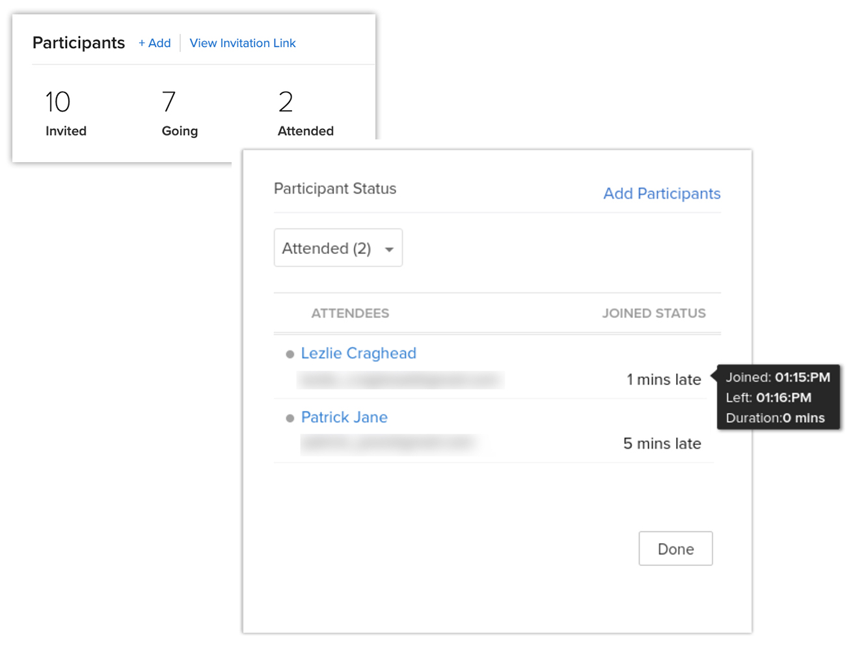Click the JOINED STATUS column header
851x648 pixels.
tap(653, 313)
